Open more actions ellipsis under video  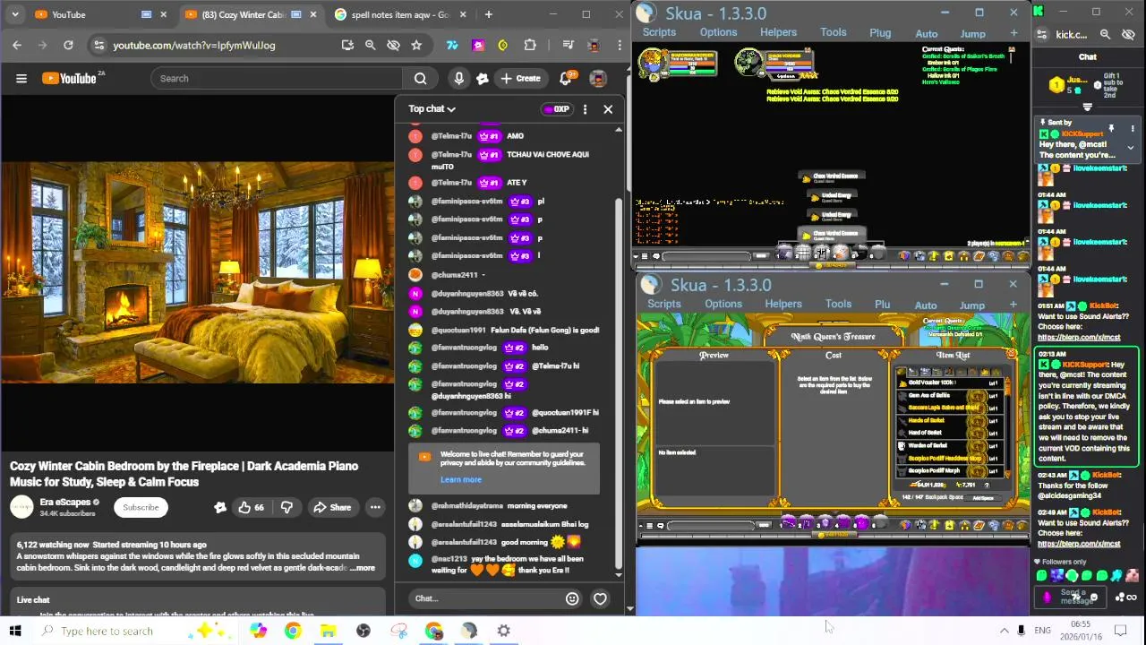click(x=375, y=507)
